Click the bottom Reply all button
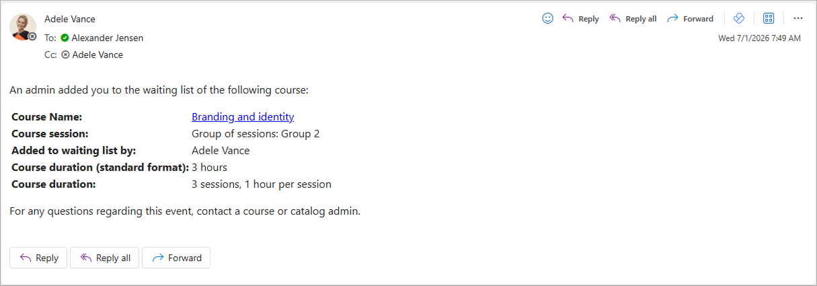The width and height of the screenshot is (817, 286). (x=105, y=258)
